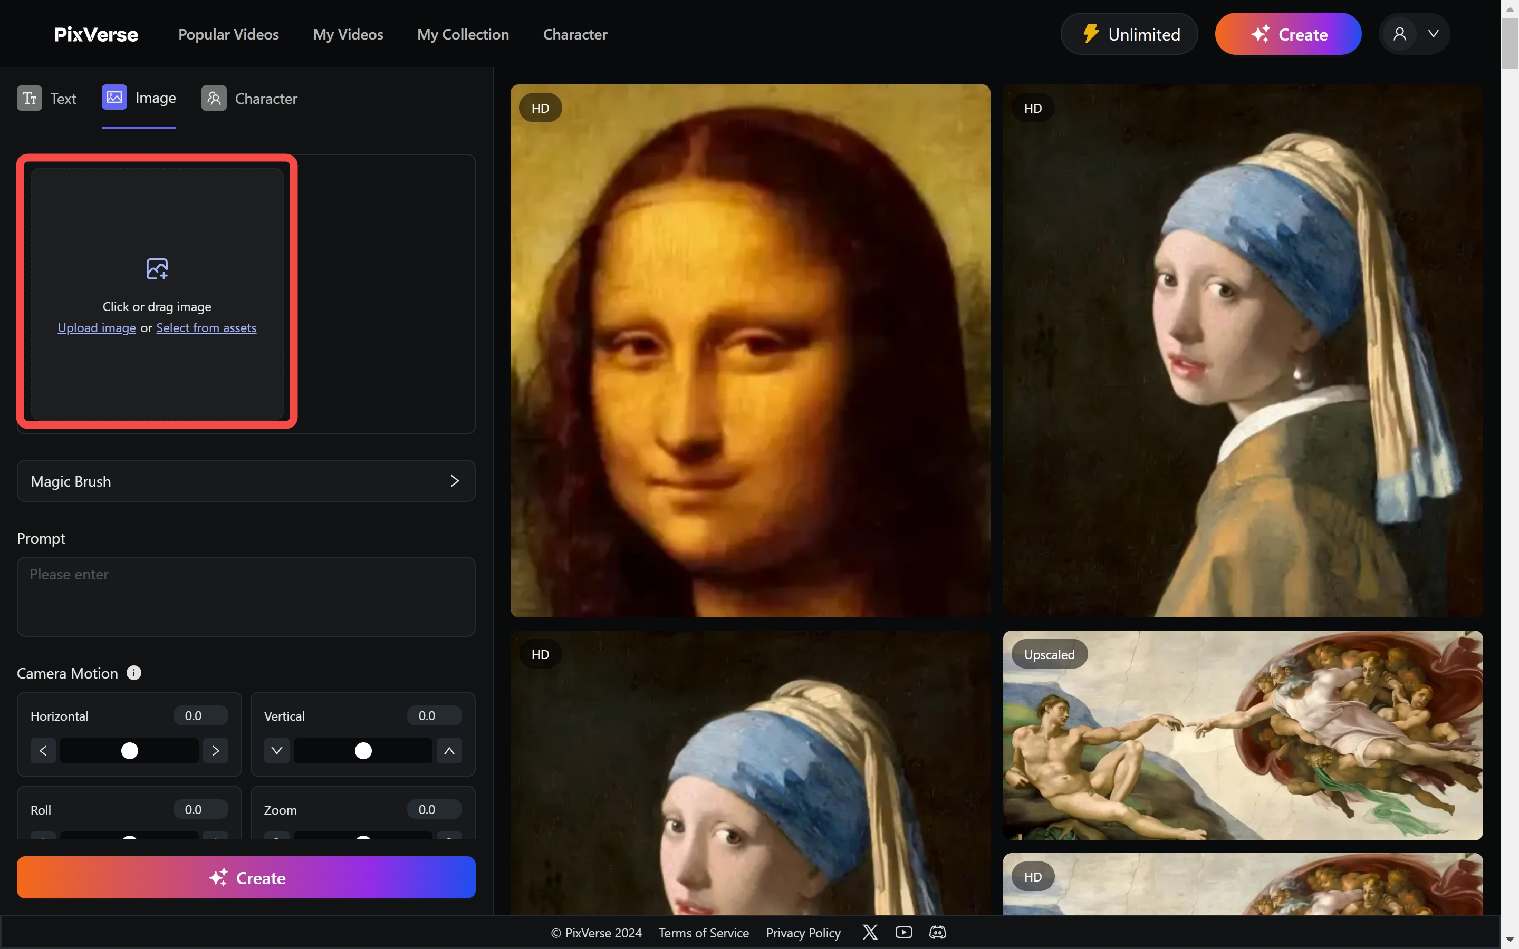Expand the Magic Brush panel
The width and height of the screenshot is (1519, 949).
point(246,481)
